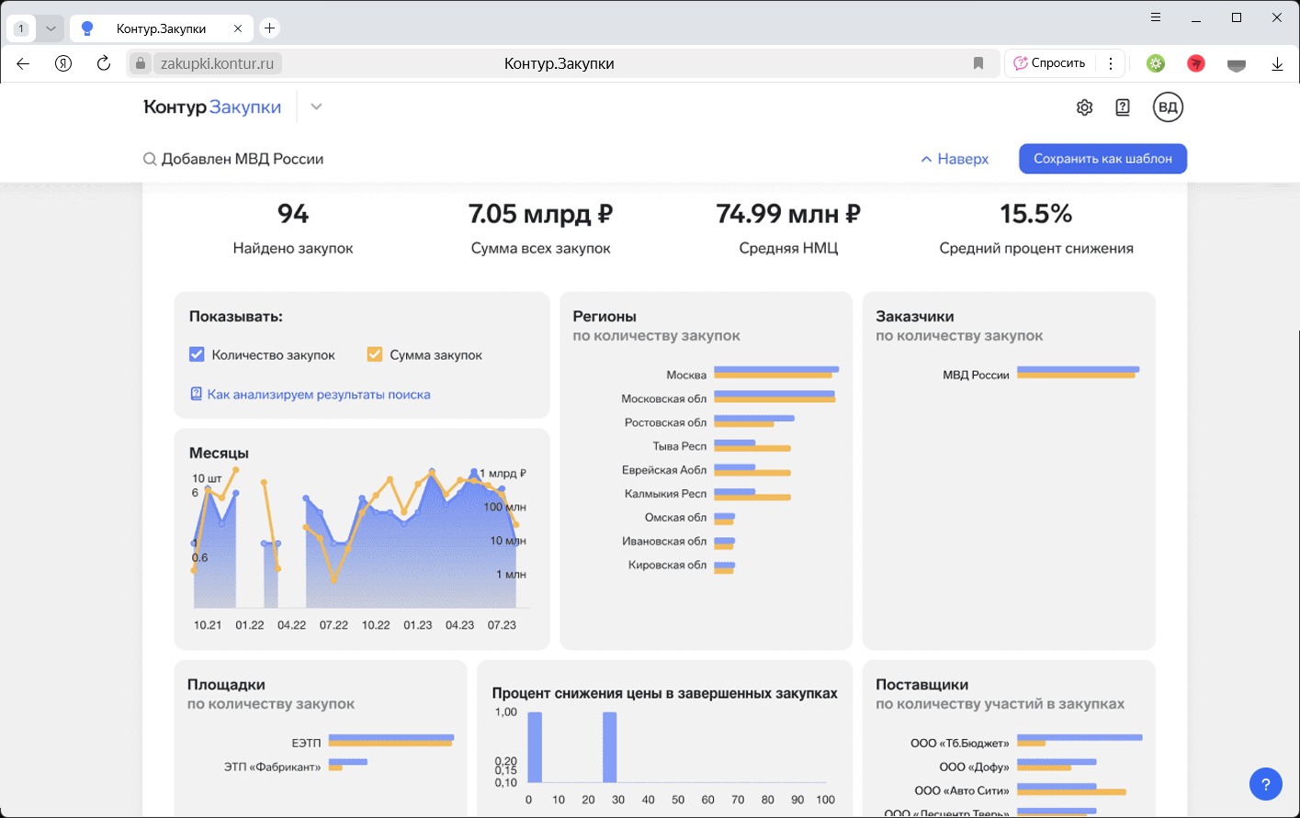
Task: Click red circular extension icon
Action: click(x=1196, y=63)
